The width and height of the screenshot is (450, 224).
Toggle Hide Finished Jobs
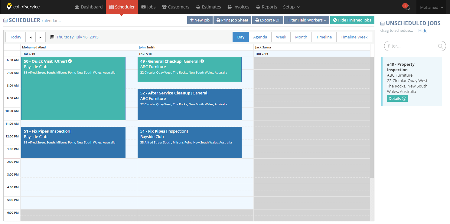click(x=352, y=20)
